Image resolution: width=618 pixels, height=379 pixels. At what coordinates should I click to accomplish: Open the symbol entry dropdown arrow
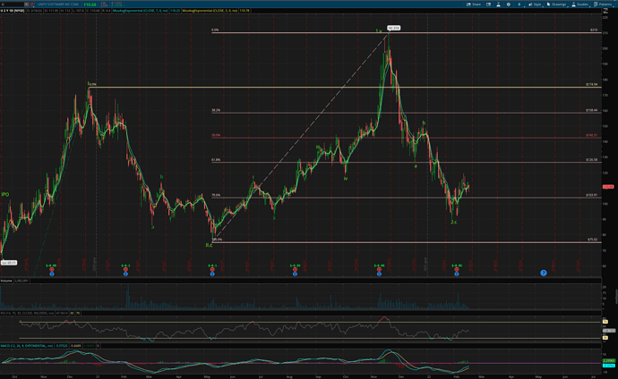26,4
